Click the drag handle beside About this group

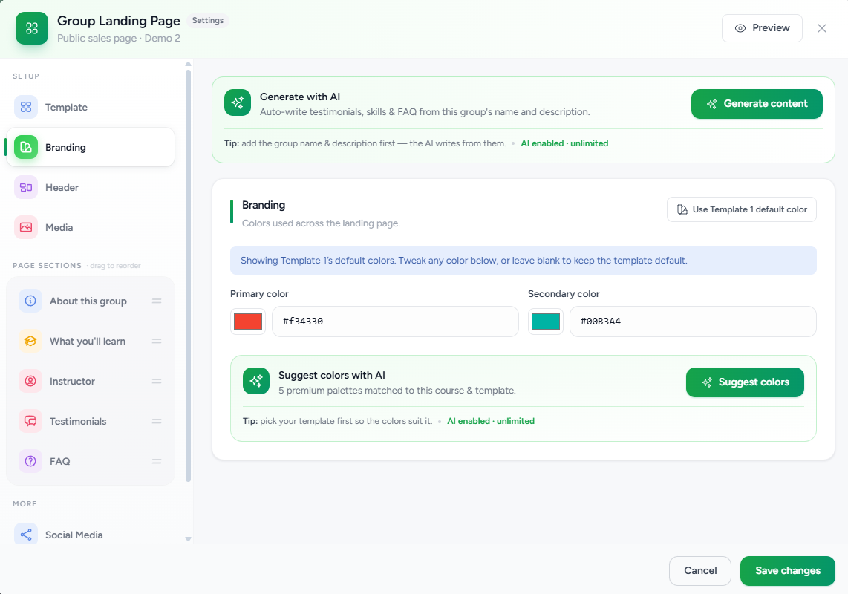tap(157, 301)
